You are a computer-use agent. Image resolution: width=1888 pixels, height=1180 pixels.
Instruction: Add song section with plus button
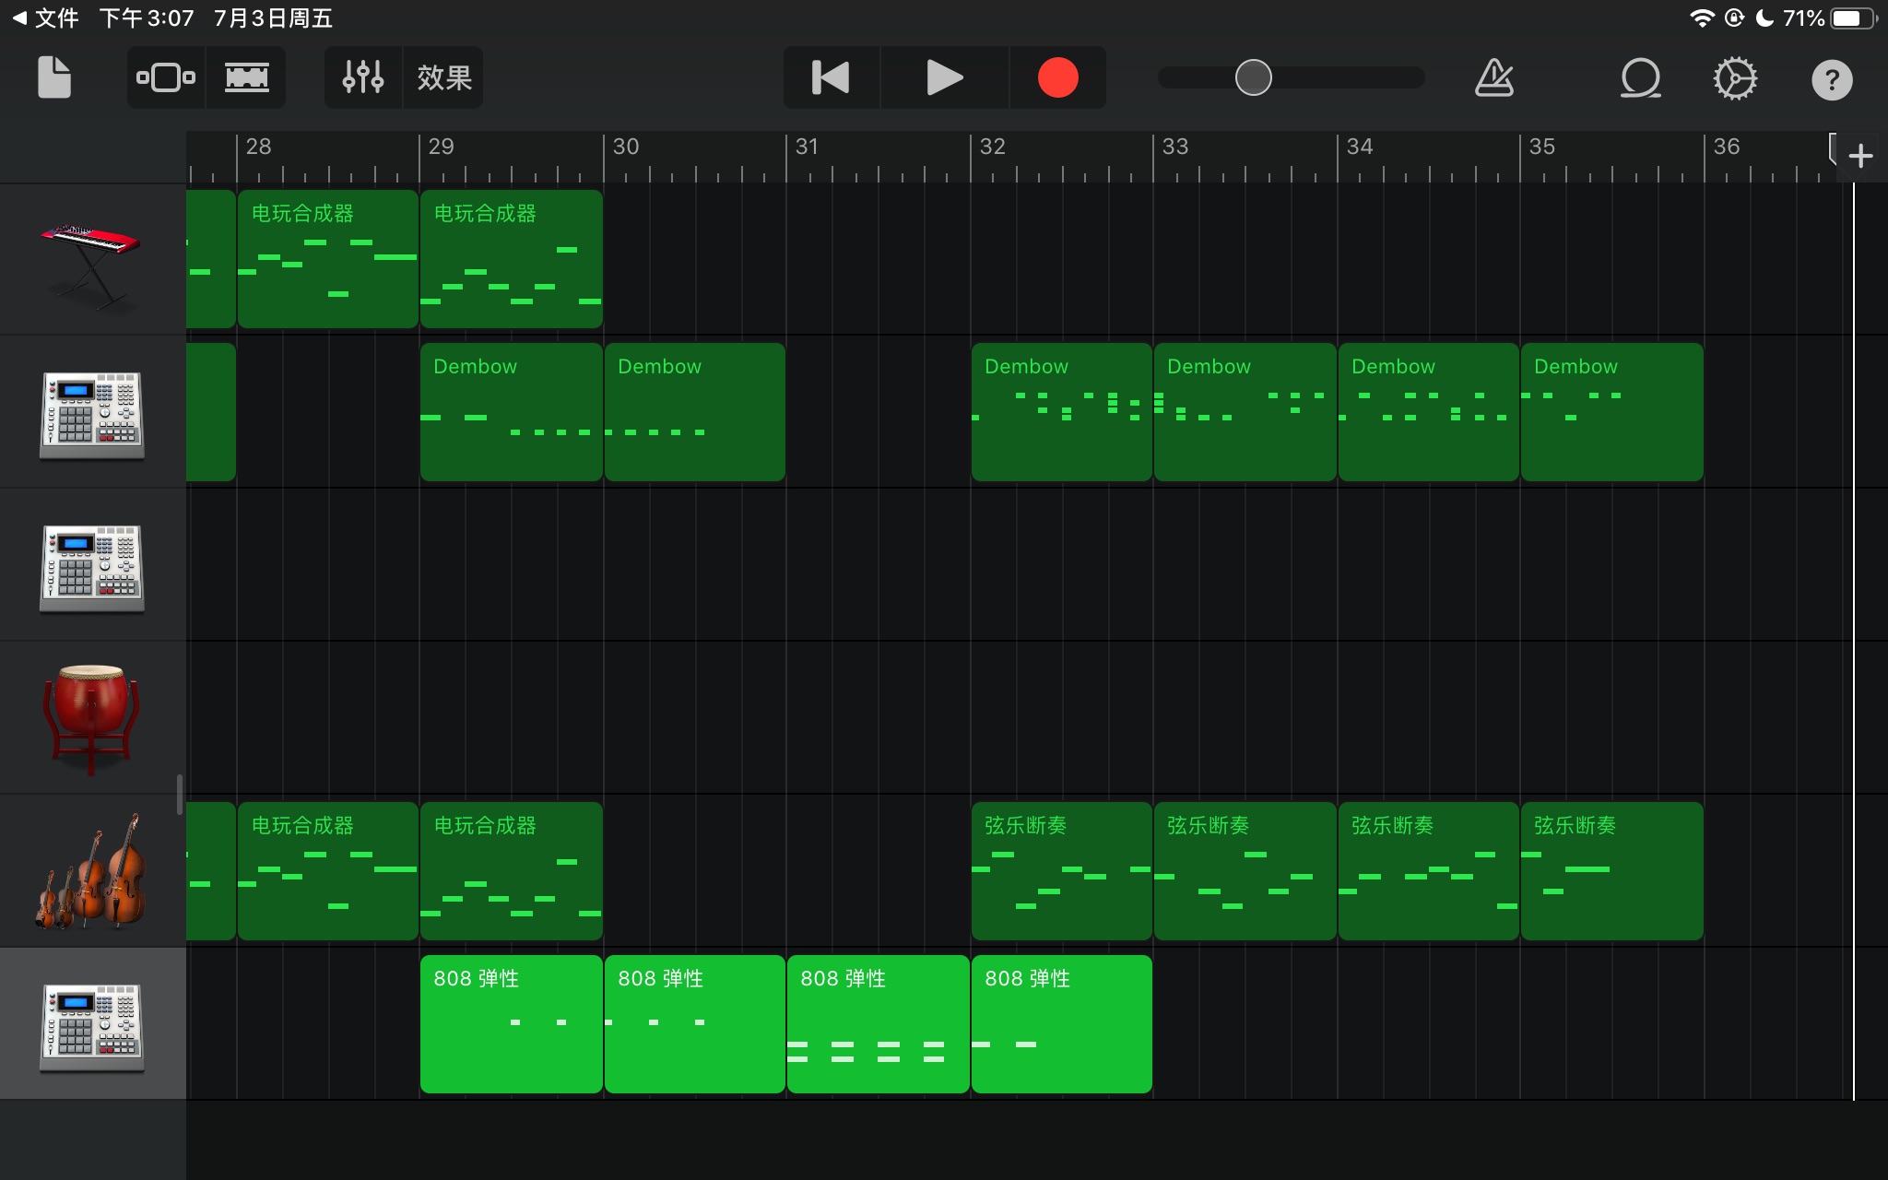(1860, 156)
